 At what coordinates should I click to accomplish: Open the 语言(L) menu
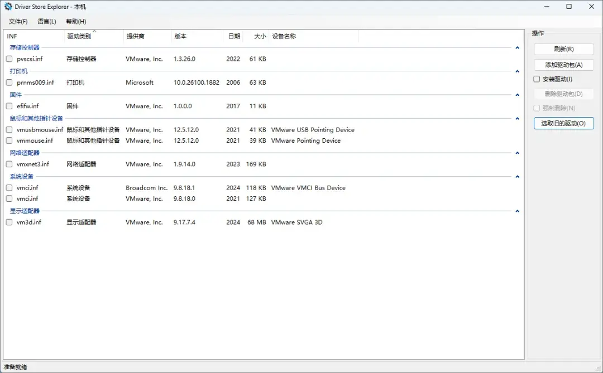click(46, 22)
